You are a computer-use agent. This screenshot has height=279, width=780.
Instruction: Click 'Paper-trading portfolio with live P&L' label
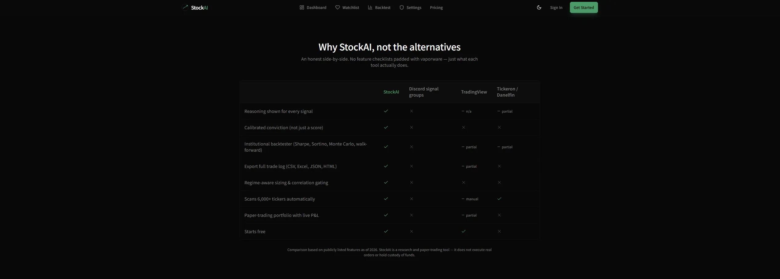pyautogui.click(x=282, y=215)
